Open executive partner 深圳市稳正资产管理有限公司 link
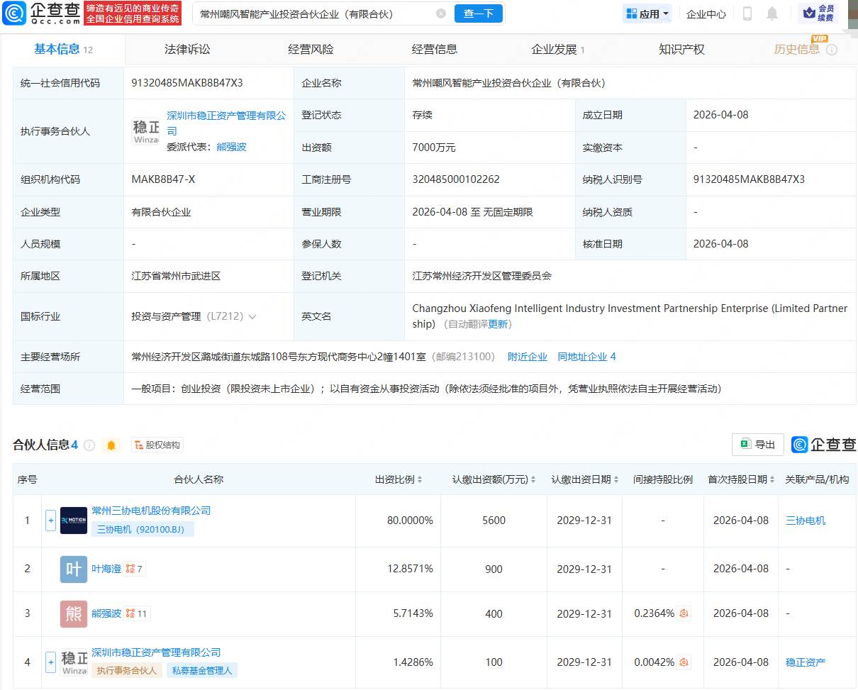858x690 pixels. [226, 123]
